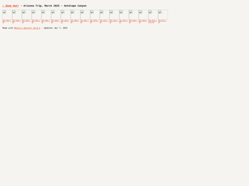
Task: Select the "Updated: Apr 7, 2025" footer text
Action: [x=56, y=28]
